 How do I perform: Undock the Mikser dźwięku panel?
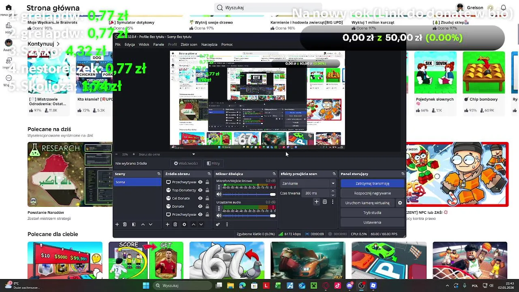tap(274, 174)
